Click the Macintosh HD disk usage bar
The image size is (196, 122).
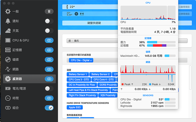point(170,56)
